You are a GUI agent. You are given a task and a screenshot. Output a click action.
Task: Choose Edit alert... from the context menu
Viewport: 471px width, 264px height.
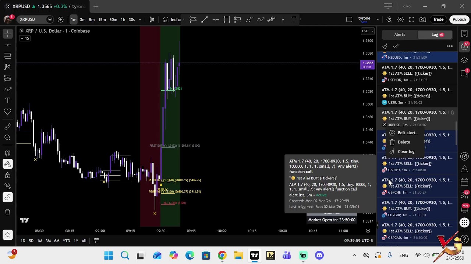point(404,133)
